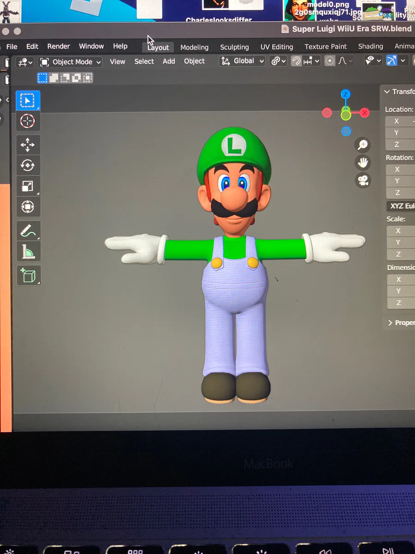Screen dimensions: 415x554
Task: Click the Dimensions Z field
Action: (x=400, y=303)
